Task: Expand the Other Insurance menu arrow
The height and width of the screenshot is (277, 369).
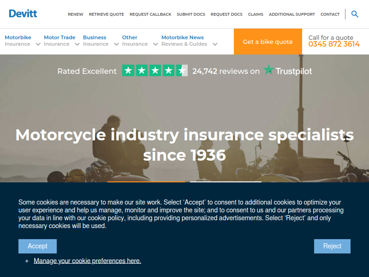Action: coord(155,44)
